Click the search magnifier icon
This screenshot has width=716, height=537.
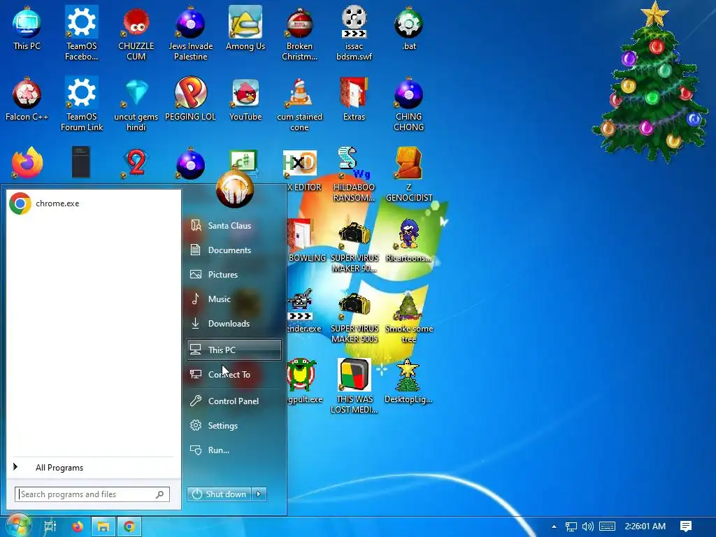160,494
